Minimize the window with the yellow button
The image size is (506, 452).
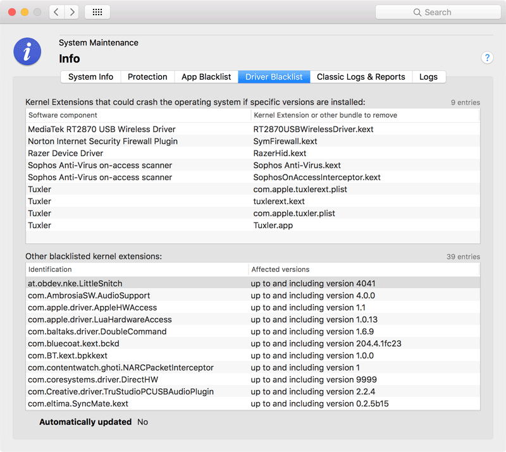click(x=25, y=12)
